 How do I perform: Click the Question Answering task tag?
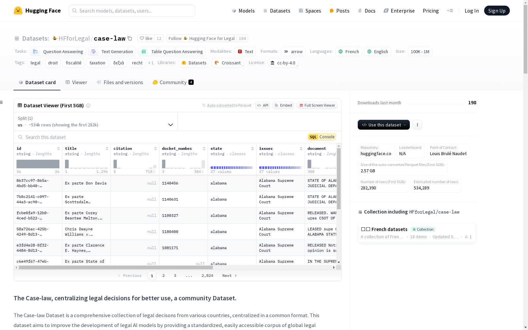58,51
